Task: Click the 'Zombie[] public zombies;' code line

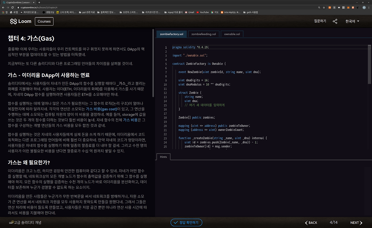Action: click(x=197, y=117)
